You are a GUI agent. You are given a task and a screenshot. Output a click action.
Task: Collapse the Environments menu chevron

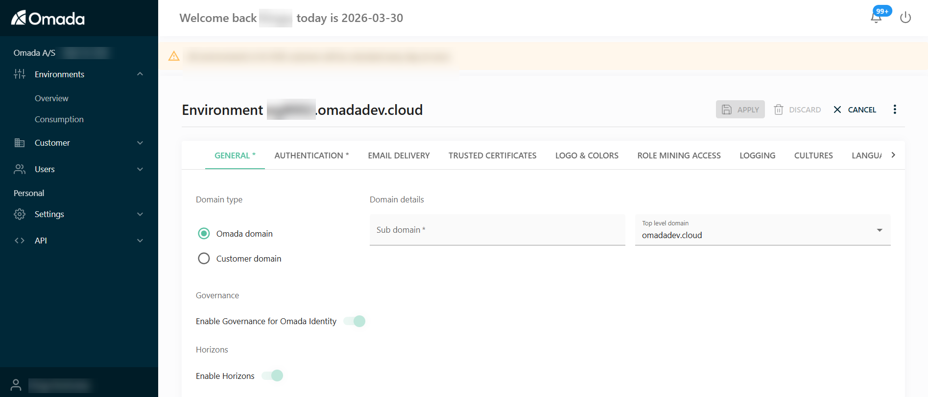tap(140, 74)
